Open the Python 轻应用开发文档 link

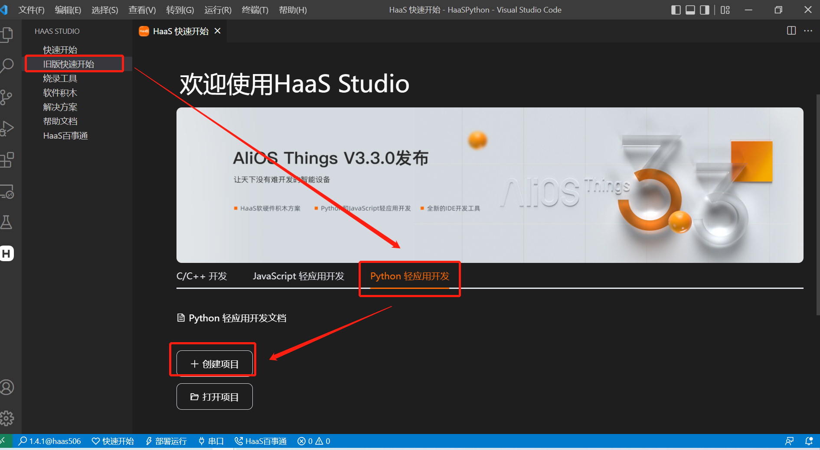(x=232, y=318)
